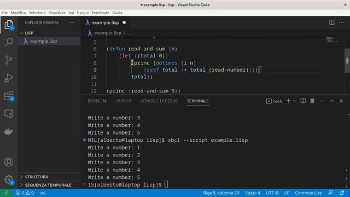Kill terminal with trash icon
Screen dimensions: 350x197
(x=312, y=101)
